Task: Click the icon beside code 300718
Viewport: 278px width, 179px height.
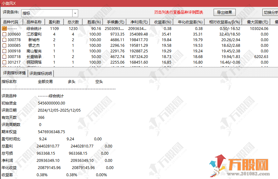Action: click(4, 57)
